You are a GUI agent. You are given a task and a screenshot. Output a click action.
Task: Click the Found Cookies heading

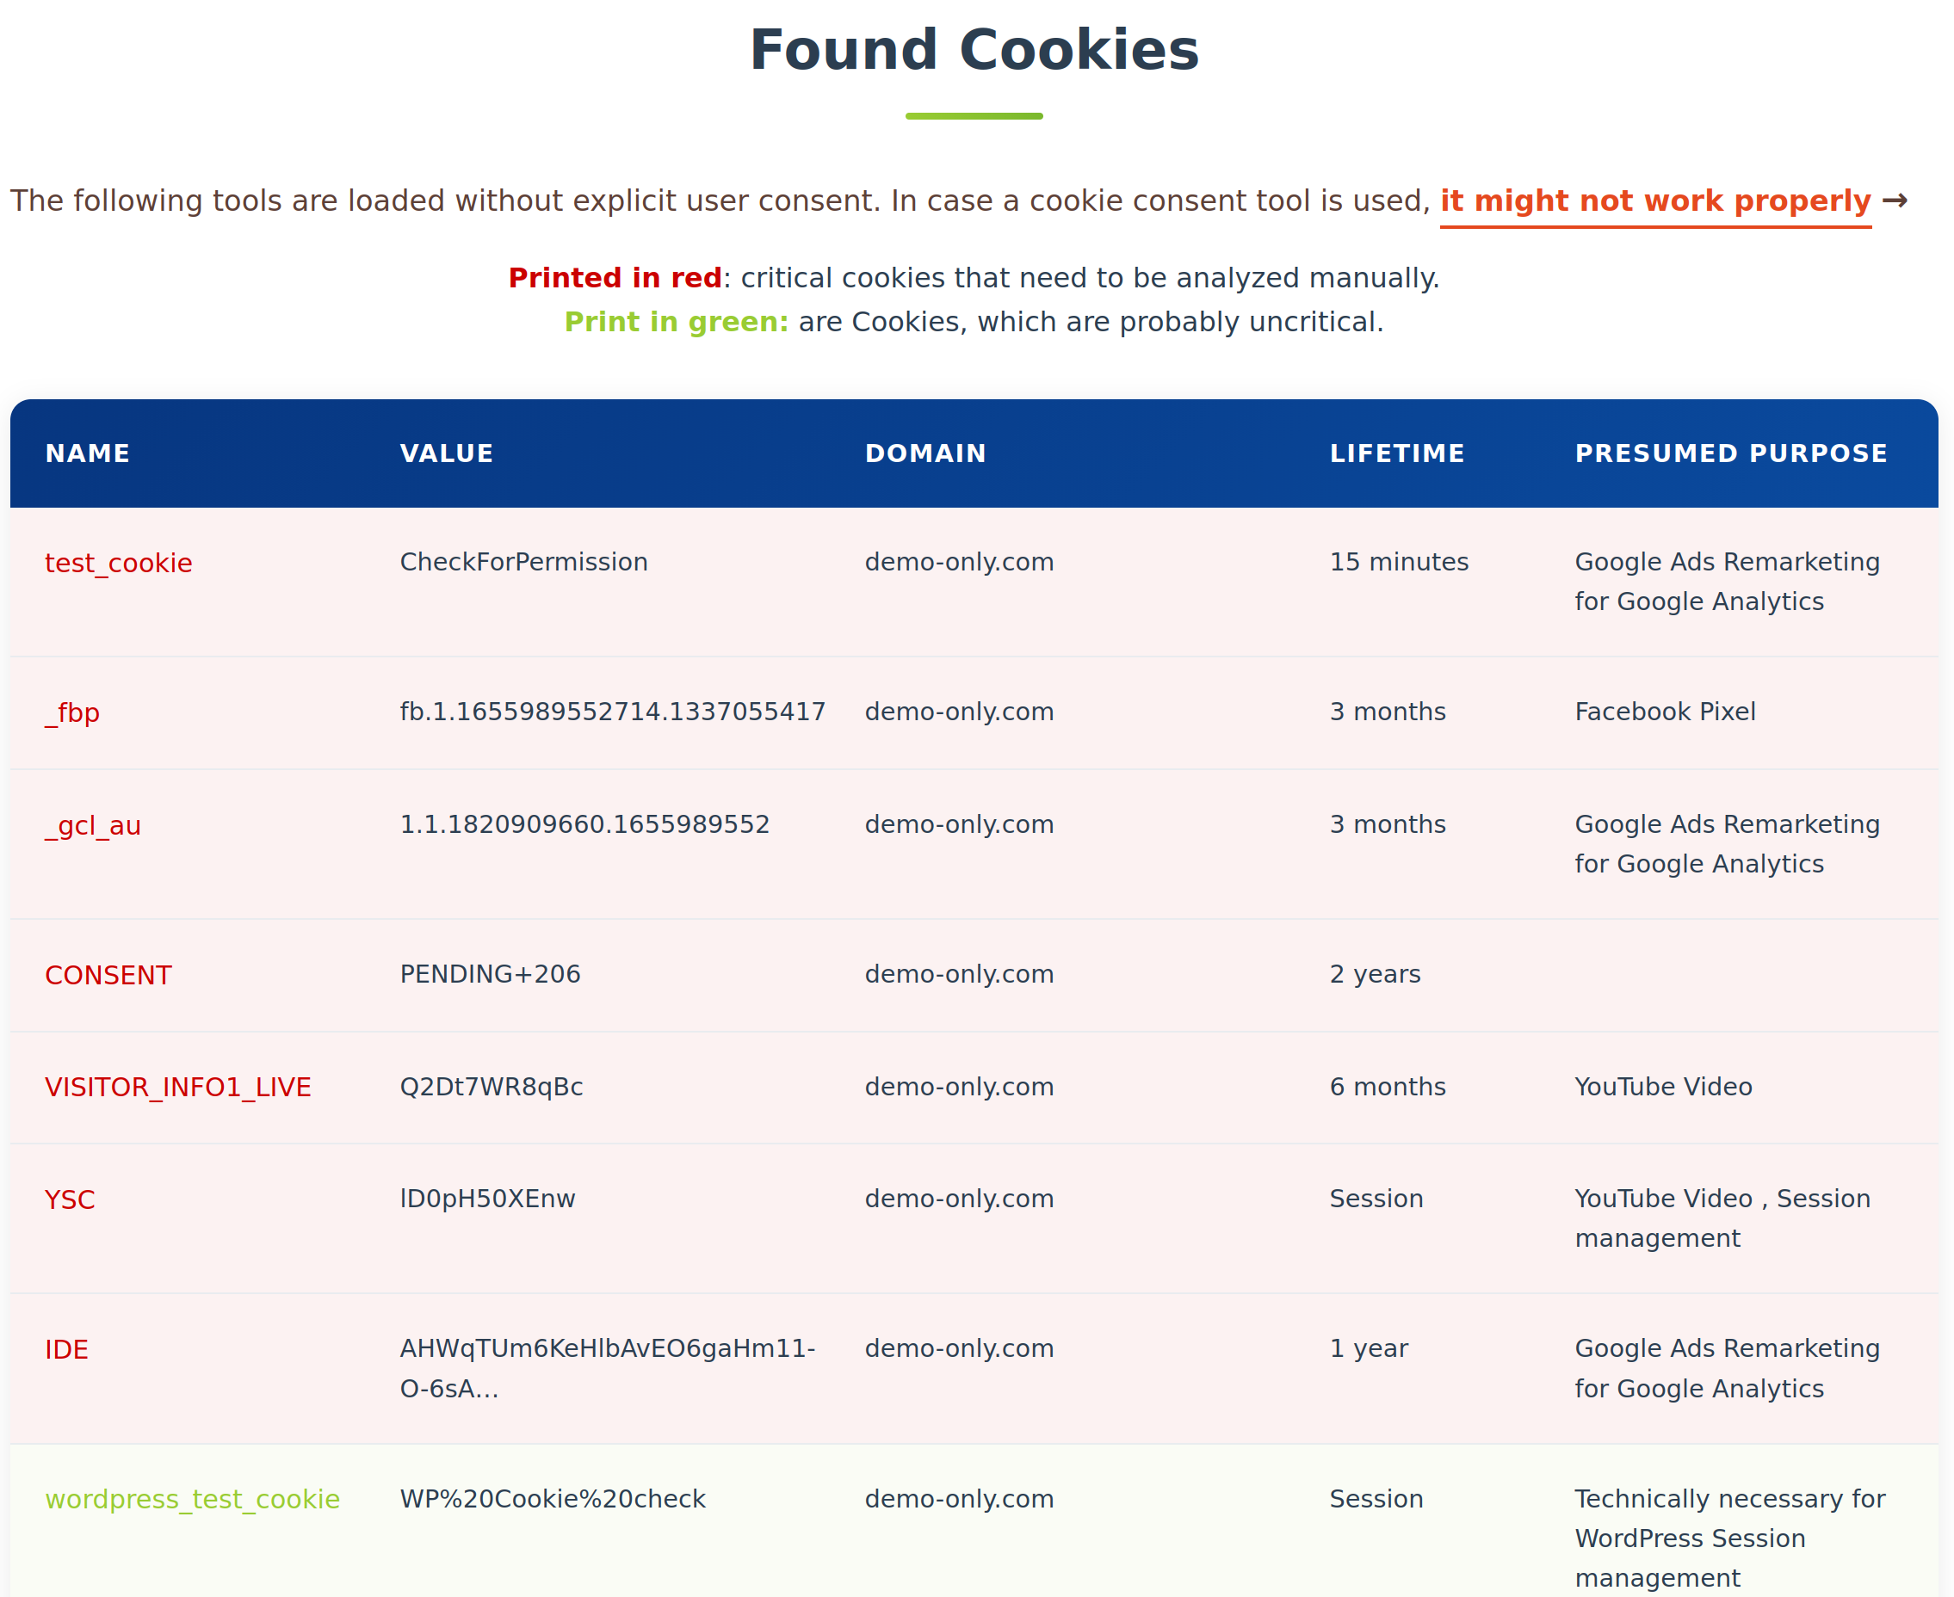[x=974, y=50]
